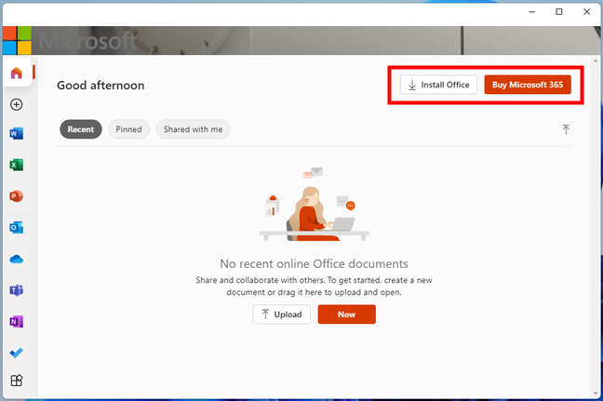Select the Recent tab
Viewport: 603px width, 401px height.
coord(81,129)
